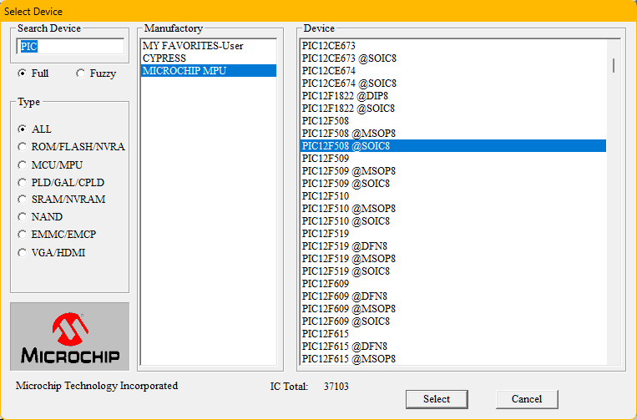Select the VGA/HDMI type option
The image size is (637, 420).
pyautogui.click(x=22, y=253)
